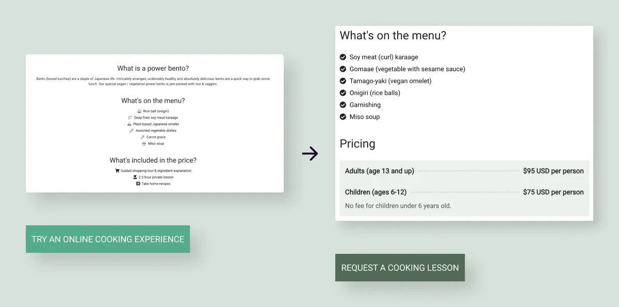Click Try an Online Cooking Experience button
This screenshot has width=619, height=307.
tap(108, 239)
